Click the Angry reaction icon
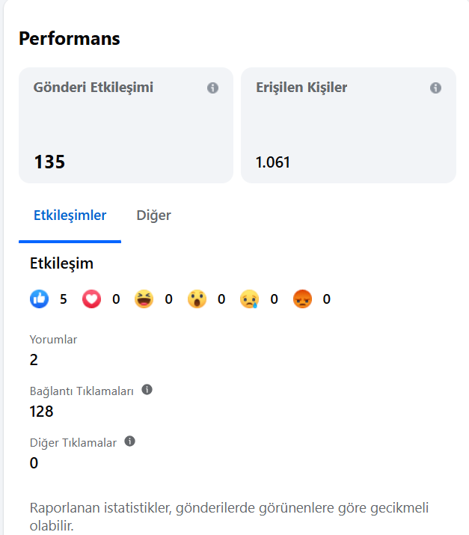The image size is (469, 535). coord(302,299)
